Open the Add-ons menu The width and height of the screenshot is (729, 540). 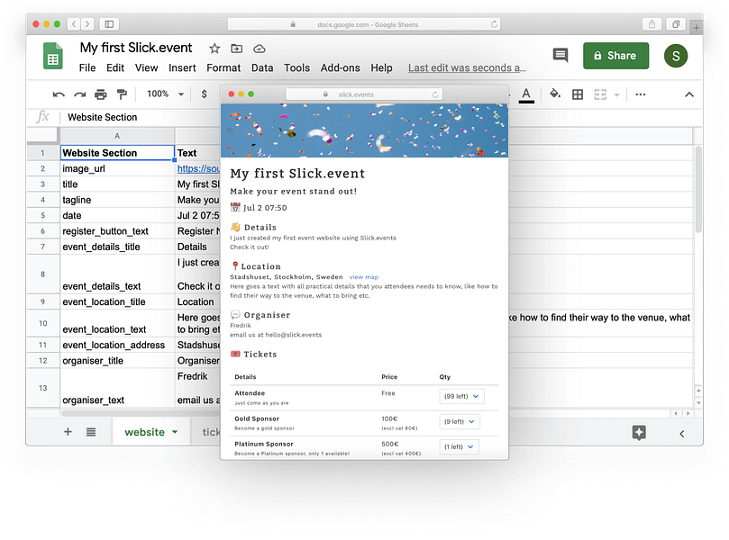click(341, 67)
